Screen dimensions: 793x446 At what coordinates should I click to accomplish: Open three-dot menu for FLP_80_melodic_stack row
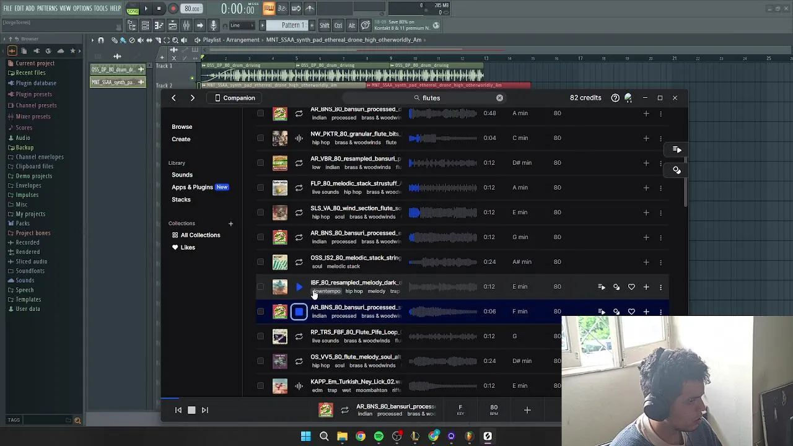tap(660, 188)
